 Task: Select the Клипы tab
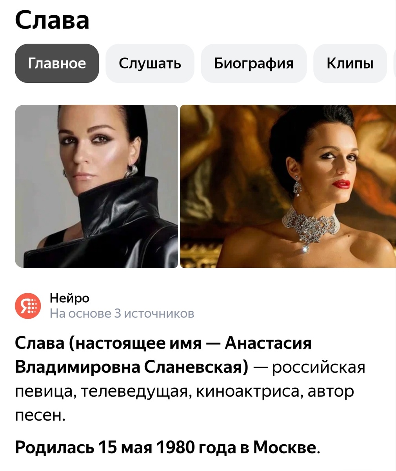pos(350,63)
